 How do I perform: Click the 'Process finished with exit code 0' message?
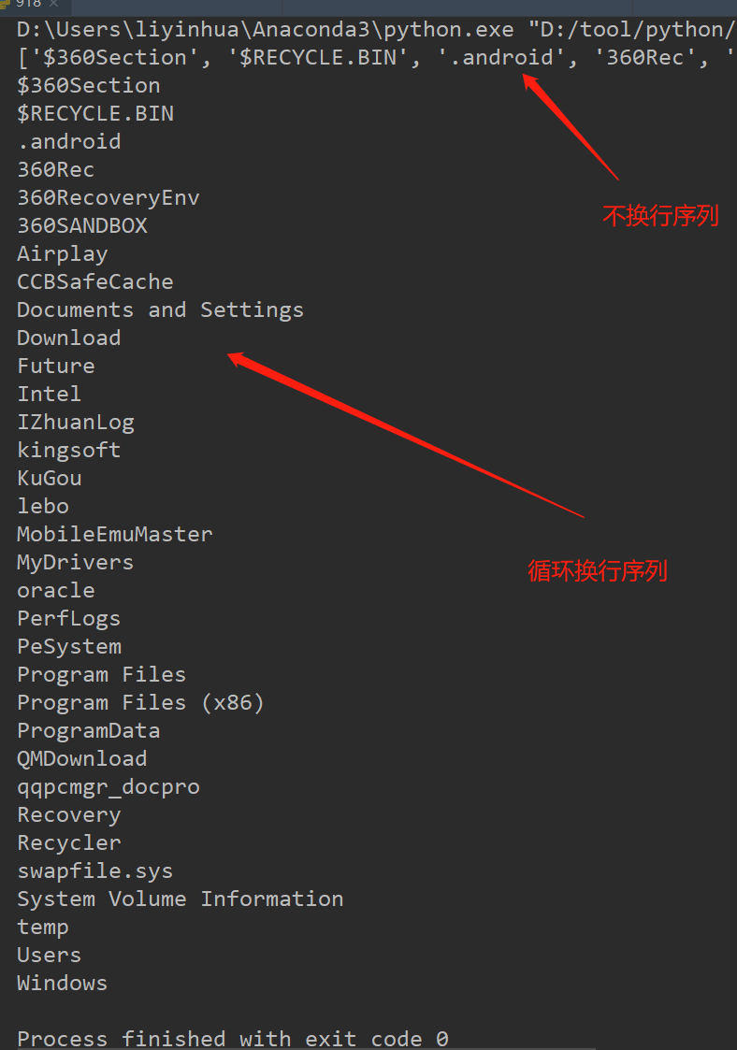coord(233,1039)
